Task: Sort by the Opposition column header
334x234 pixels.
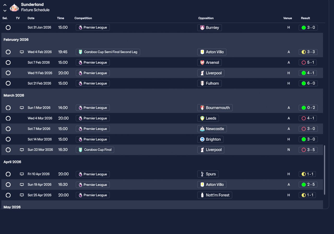Action: point(206,18)
